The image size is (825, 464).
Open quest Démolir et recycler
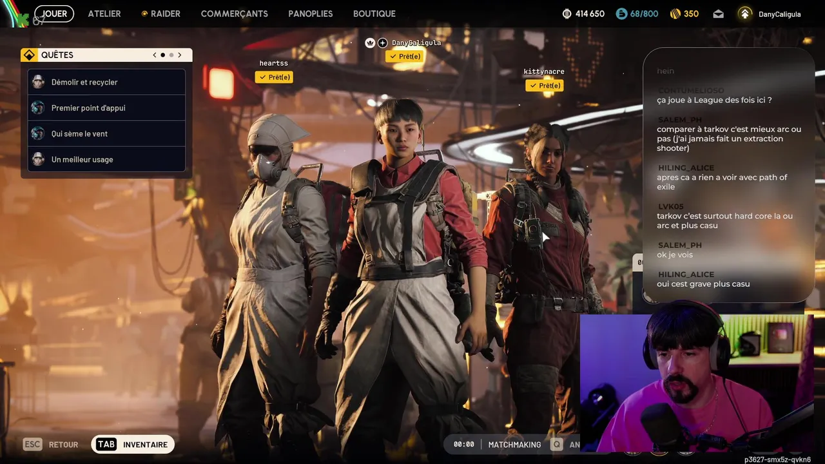(x=106, y=82)
